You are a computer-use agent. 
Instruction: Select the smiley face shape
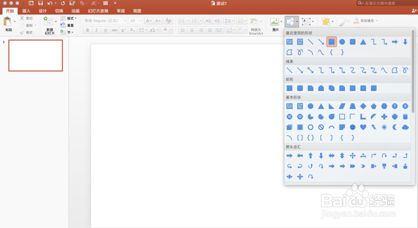[x=352, y=127]
